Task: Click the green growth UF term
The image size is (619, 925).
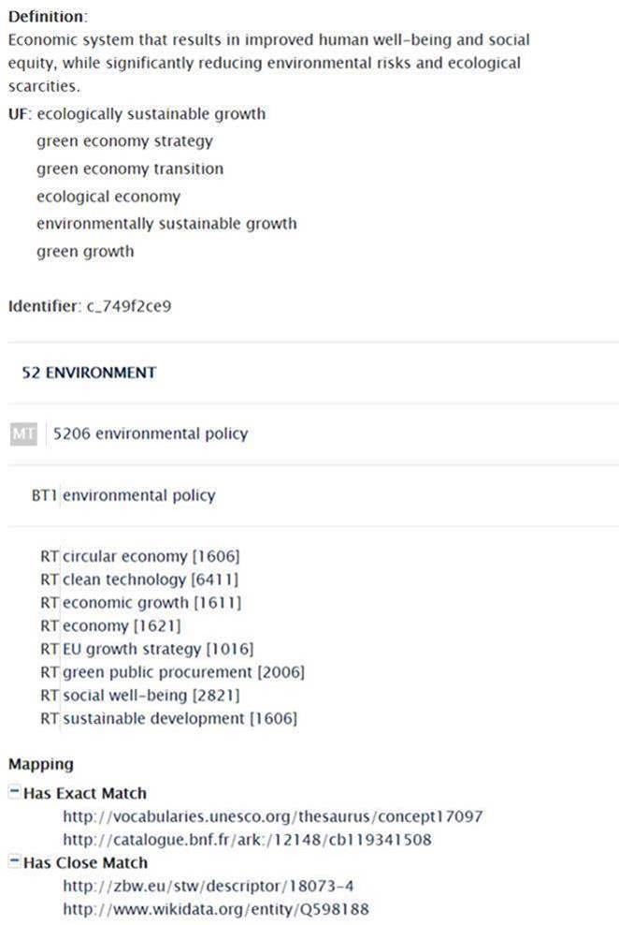Action: pyautogui.click(x=85, y=251)
